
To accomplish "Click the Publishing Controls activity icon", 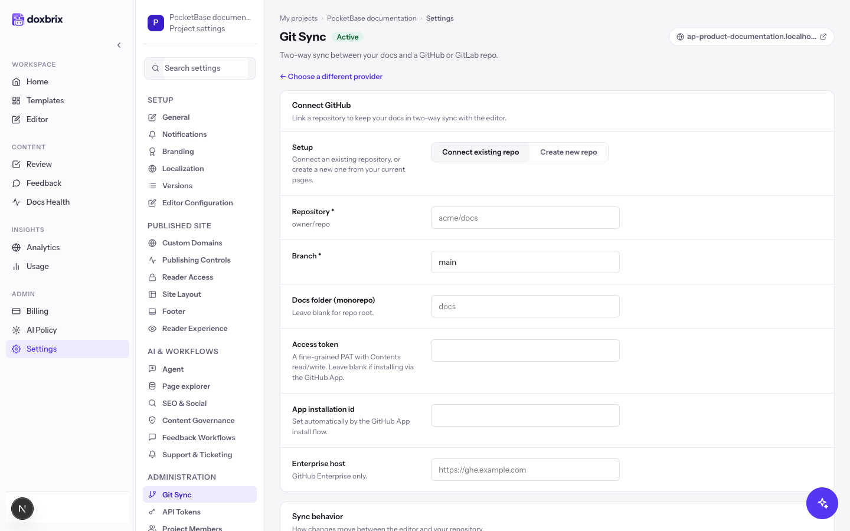I will pos(152,260).
